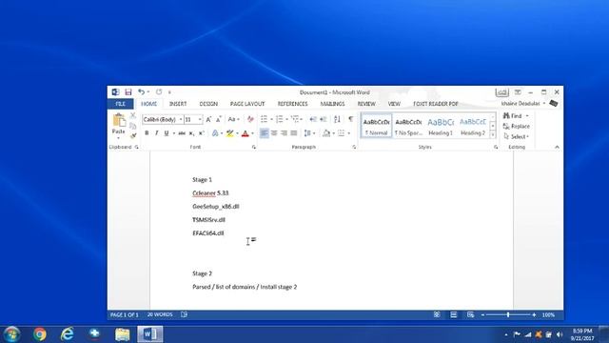Redo the last action
609x343 pixels.
[159, 92]
